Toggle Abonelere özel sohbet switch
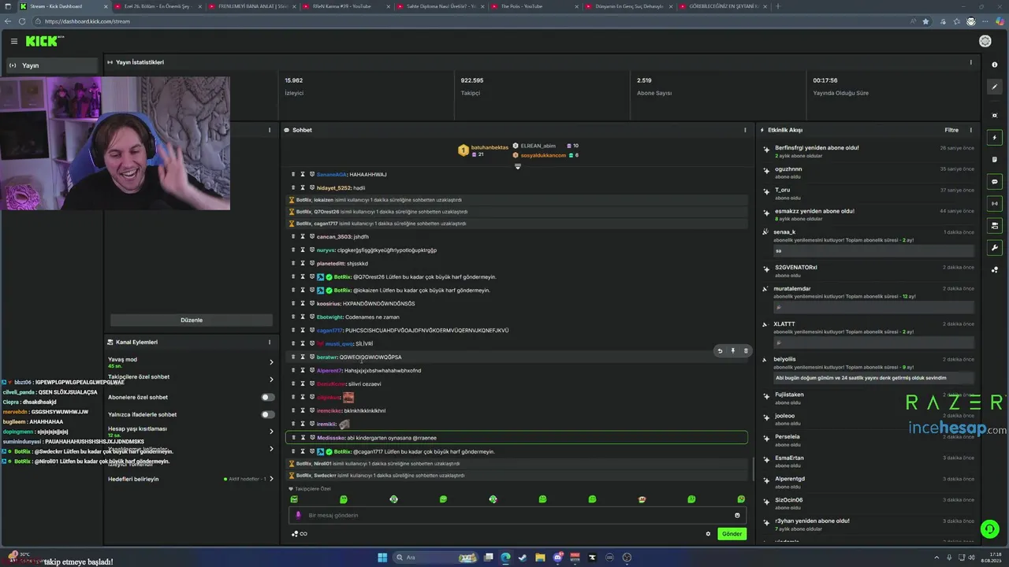Viewport: 1009px width, 567px height. [x=268, y=397]
